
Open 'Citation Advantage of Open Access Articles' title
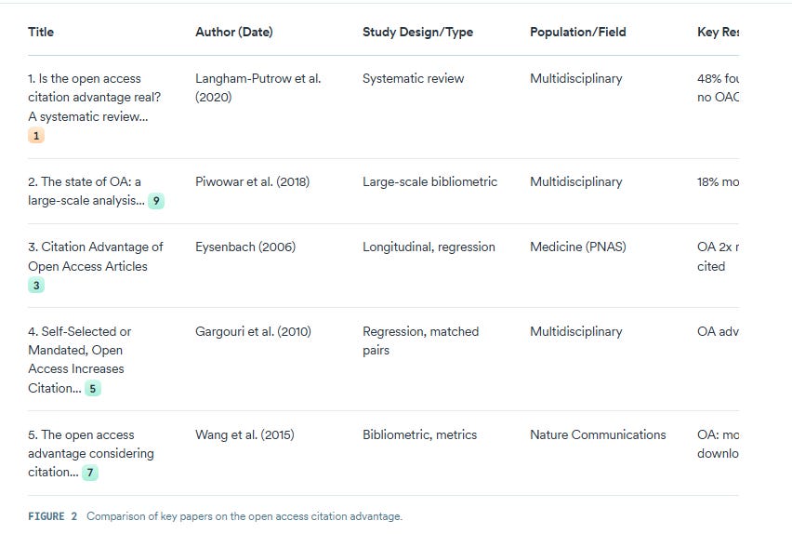click(96, 257)
